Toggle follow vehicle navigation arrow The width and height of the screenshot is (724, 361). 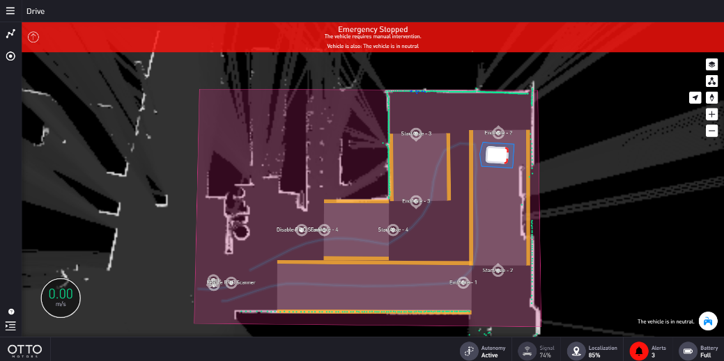pos(695,97)
